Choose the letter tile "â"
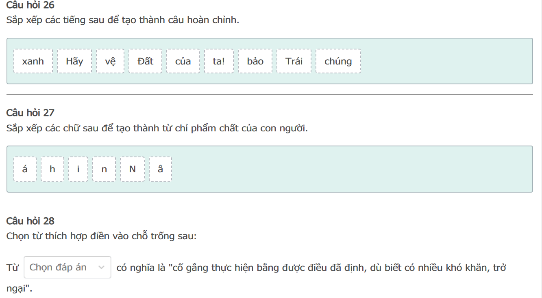Viewport: 542px width, 298px height. pyautogui.click(x=160, y=169)
